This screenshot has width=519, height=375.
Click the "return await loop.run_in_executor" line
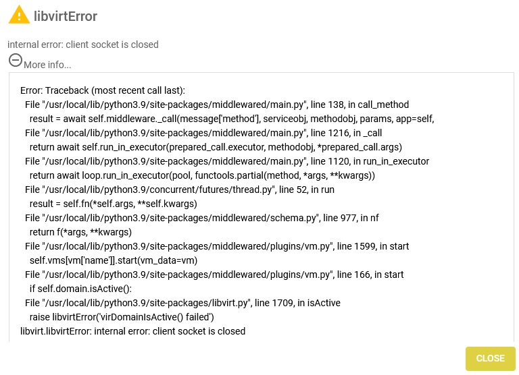[x=202, y=175]
